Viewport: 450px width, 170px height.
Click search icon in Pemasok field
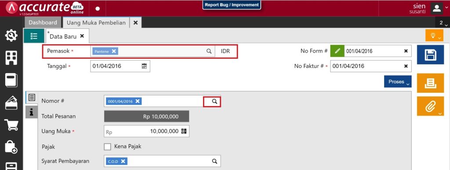click(209, 51)
